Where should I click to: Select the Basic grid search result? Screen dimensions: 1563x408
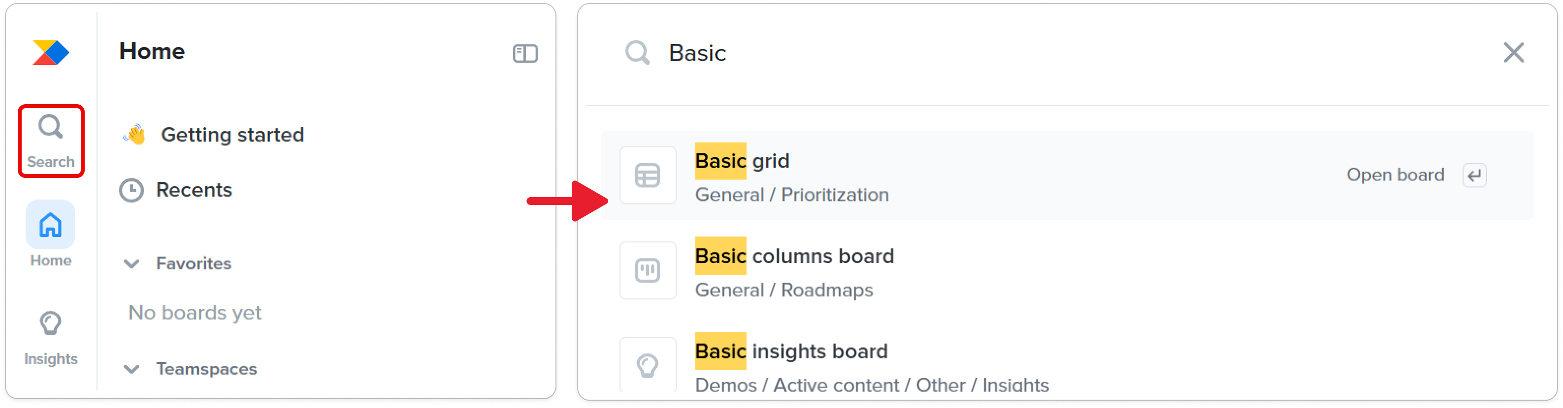tap(1067, 175)
